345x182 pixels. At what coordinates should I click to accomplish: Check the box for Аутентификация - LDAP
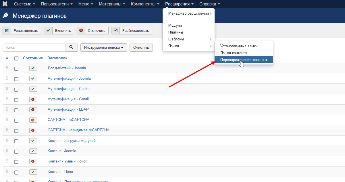point(16,110)
